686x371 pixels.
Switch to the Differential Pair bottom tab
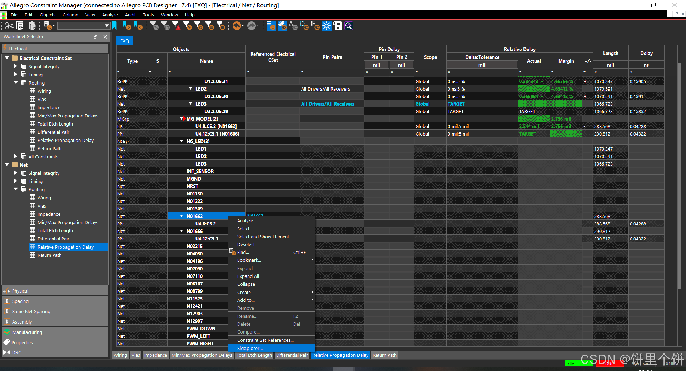click(292, 355)
